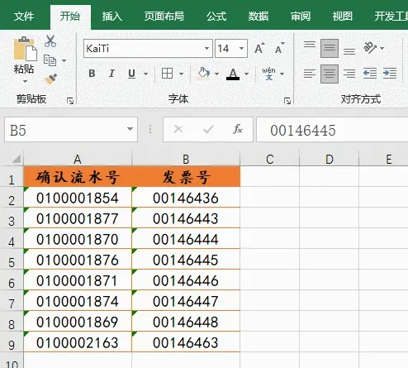408x368 pixels.
Task: Click Increase Font Size icon
Action: point(259,48)
